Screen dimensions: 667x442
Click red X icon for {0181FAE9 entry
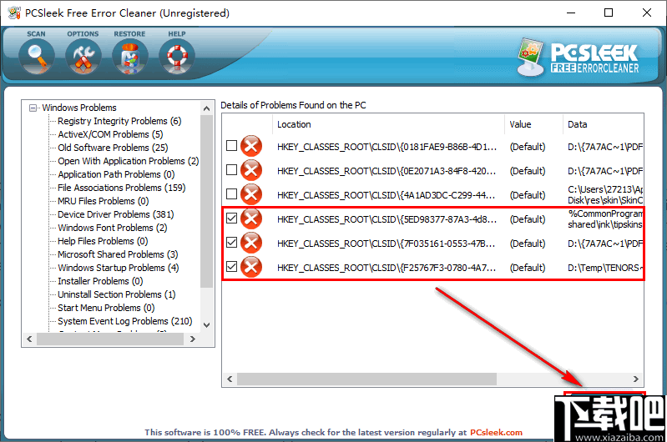pos(251,147)
